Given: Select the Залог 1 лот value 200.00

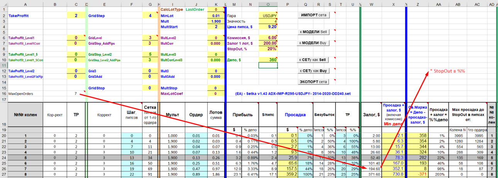Looking at the screenshot, I should click(268, 44).
